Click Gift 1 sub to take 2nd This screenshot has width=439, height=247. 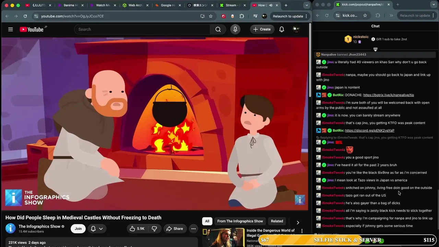pos(389,39)
